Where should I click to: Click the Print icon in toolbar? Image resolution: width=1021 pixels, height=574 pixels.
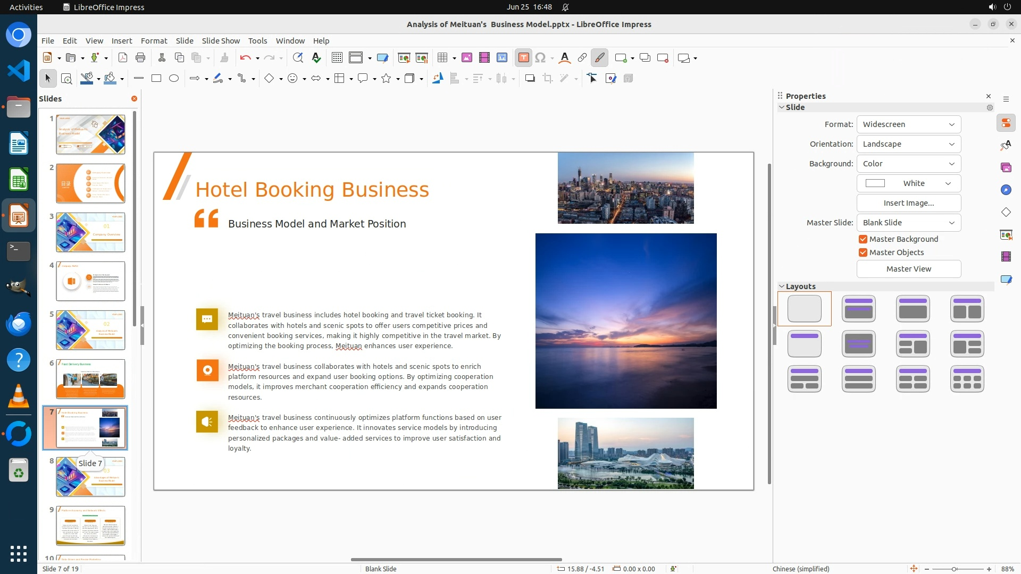click(x=140, y=58)
